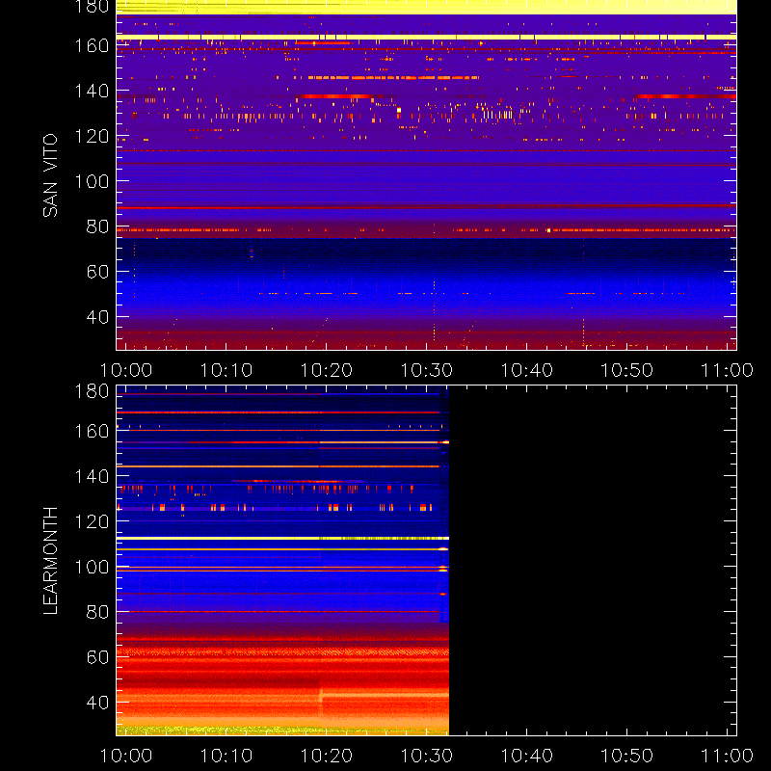Pick the 80 frequency label on Learmonth plot

tap(97, 612)
